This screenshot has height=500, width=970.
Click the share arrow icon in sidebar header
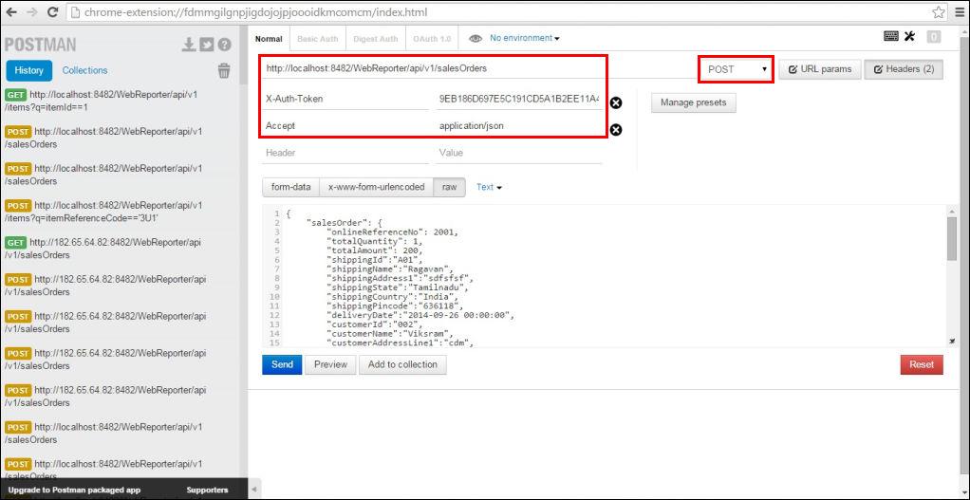[207, 45]
